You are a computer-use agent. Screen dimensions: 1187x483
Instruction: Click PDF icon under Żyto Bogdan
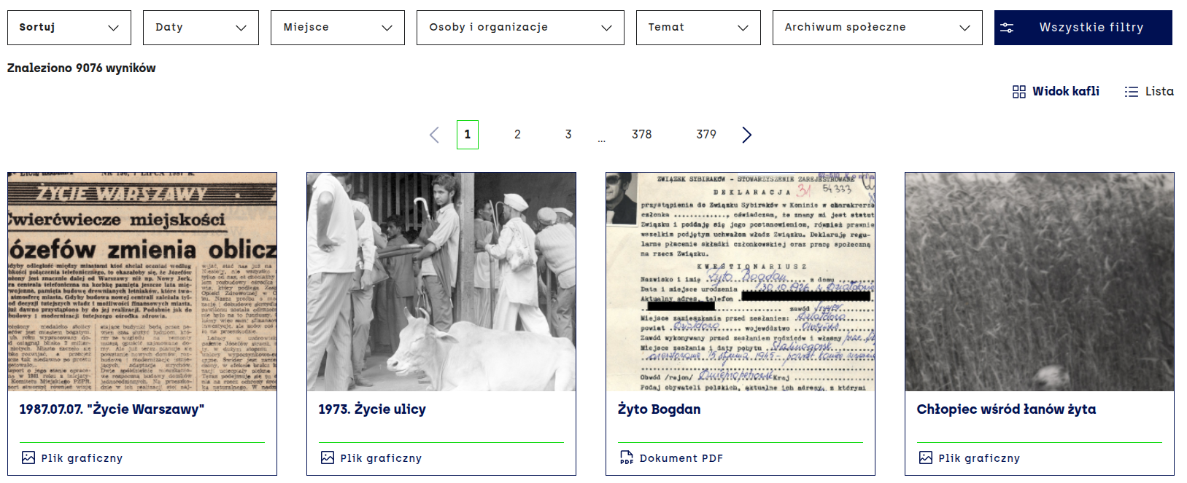pos(626,458)
